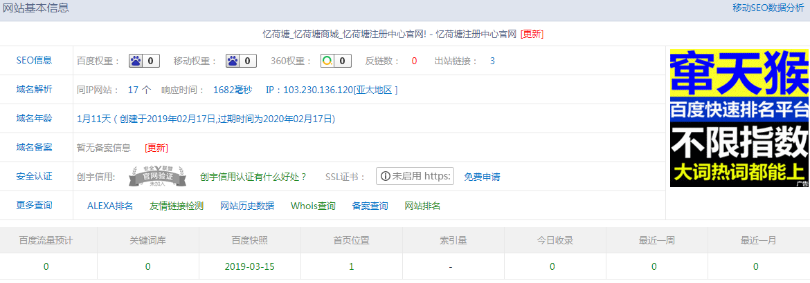Click the 360 weight circle icon badge

point(336,61)
